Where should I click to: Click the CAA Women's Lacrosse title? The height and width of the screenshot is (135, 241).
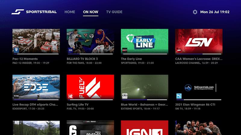(199, 59)
